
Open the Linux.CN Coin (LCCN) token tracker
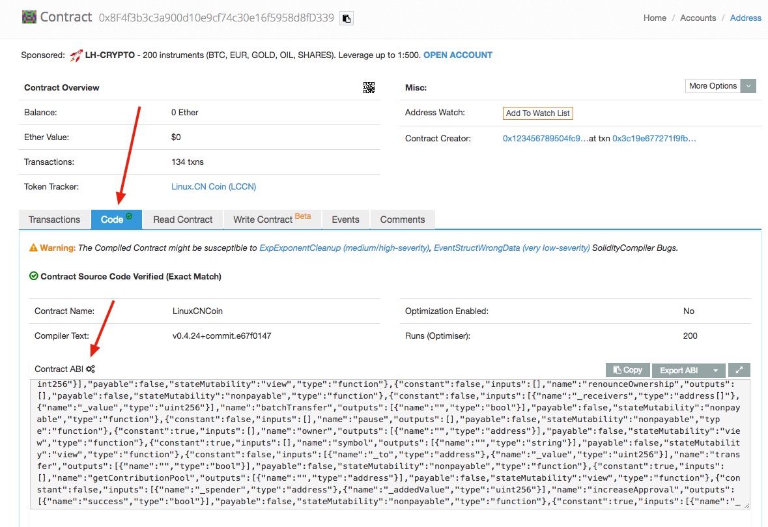pos(214,187)
